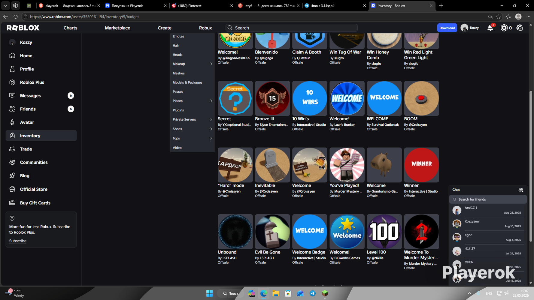Open the chat group settings icon
The height and width of the screenshot is (300, 534).
(x=521, y=190)
